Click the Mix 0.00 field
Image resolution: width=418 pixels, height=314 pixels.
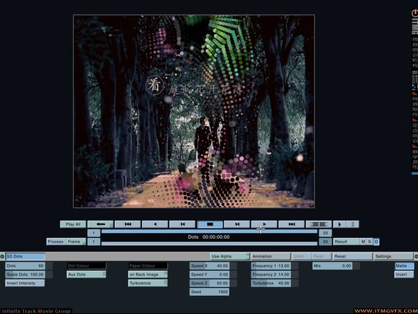click(332, 266)
